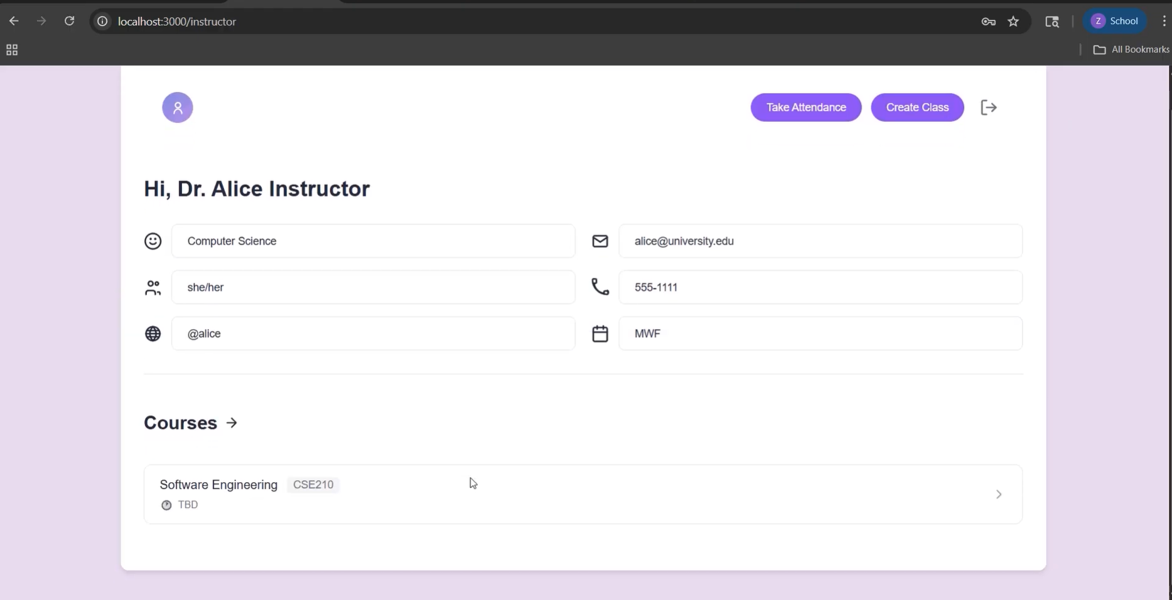1172x600 pixels.
Task: Click the phone icon beside 555-1111
Action: tap(600, 288)
